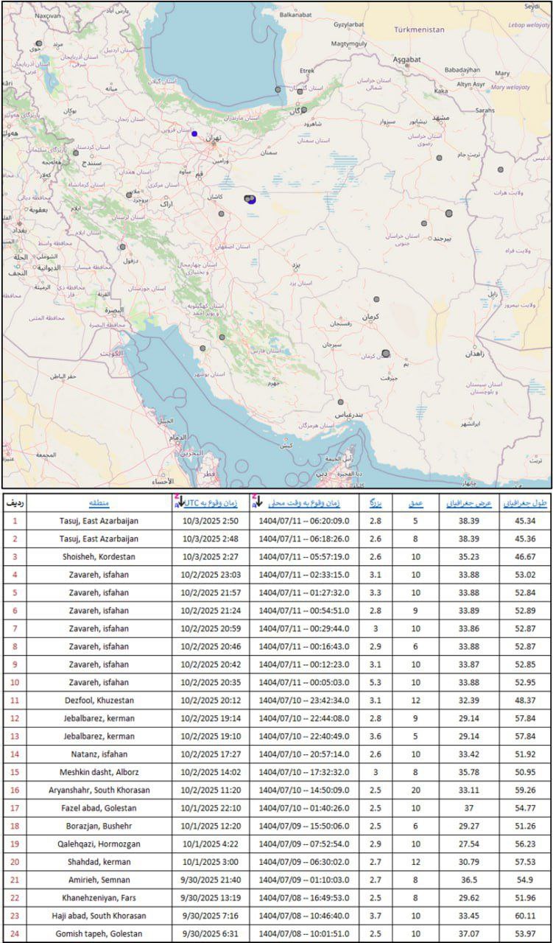Select the blue marker cluster east of Kashan
The width and height of the screenshot is (553, 943).
pos(250,198)
